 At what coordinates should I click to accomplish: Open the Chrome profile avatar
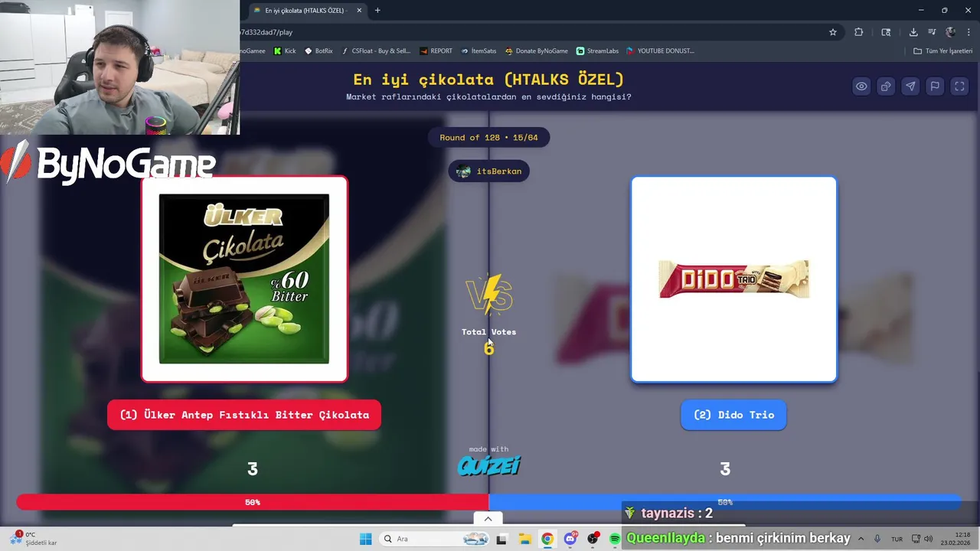[x=950, y=32]
